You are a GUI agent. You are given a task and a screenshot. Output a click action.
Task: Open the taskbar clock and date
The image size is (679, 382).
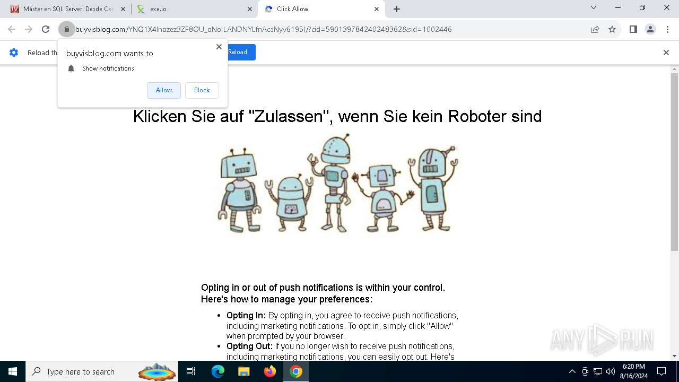(634, 371)
